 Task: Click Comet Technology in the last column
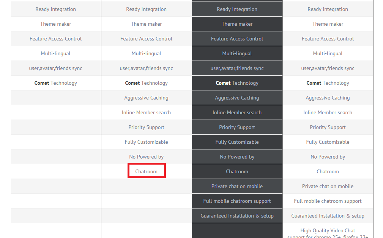[328, 83]
